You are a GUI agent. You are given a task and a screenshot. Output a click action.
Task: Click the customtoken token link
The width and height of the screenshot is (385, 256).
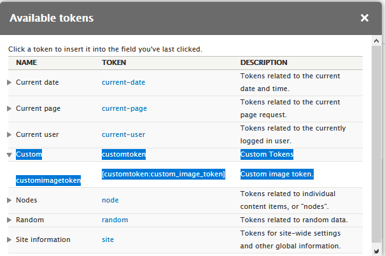(x=123, y=154)
